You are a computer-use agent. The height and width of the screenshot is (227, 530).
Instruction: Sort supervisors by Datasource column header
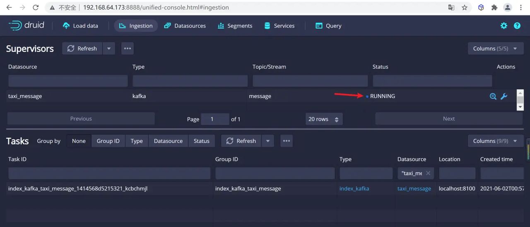[x=22, y=67]
